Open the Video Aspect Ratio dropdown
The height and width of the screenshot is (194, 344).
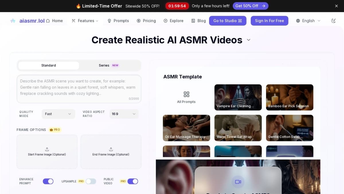pyautogui.click(x=124, y=114)
